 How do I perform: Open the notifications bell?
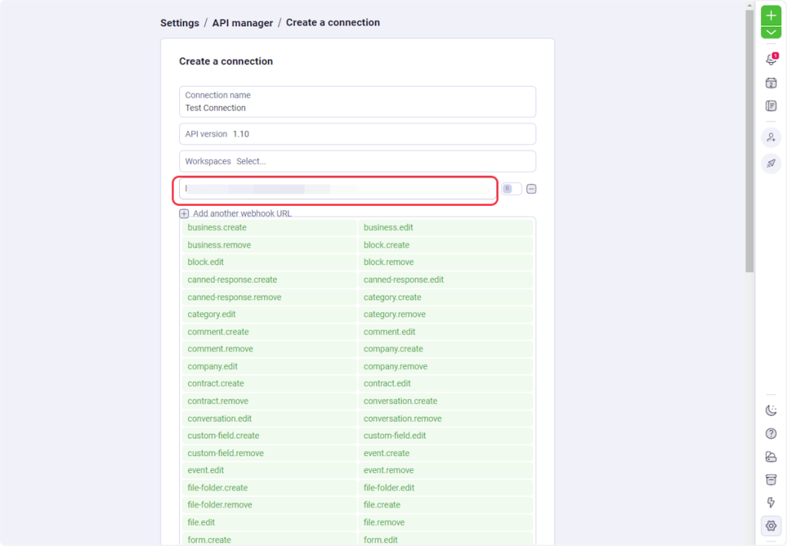coord(771,60)
